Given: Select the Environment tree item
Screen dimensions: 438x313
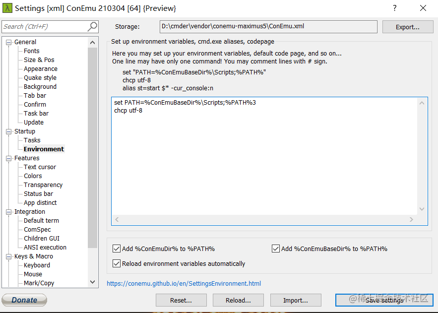Looking at the screenshot, I should tap(44, 149).
